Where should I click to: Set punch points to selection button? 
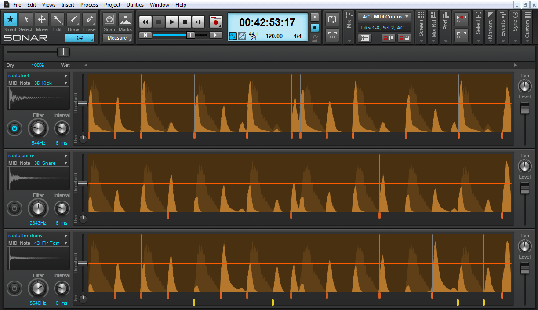tap(462, 35)
